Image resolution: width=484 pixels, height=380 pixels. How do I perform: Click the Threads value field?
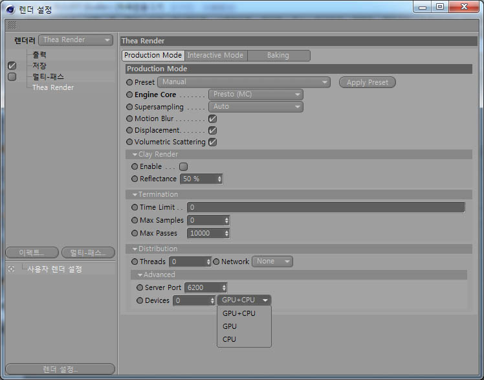click(x=188, y=262)
